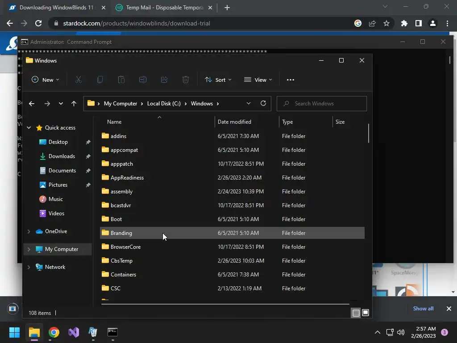The height and width of the screenshot is (343, 457).
Task: Click the horizontal scrollbar in file list
Action: (225, 304)
